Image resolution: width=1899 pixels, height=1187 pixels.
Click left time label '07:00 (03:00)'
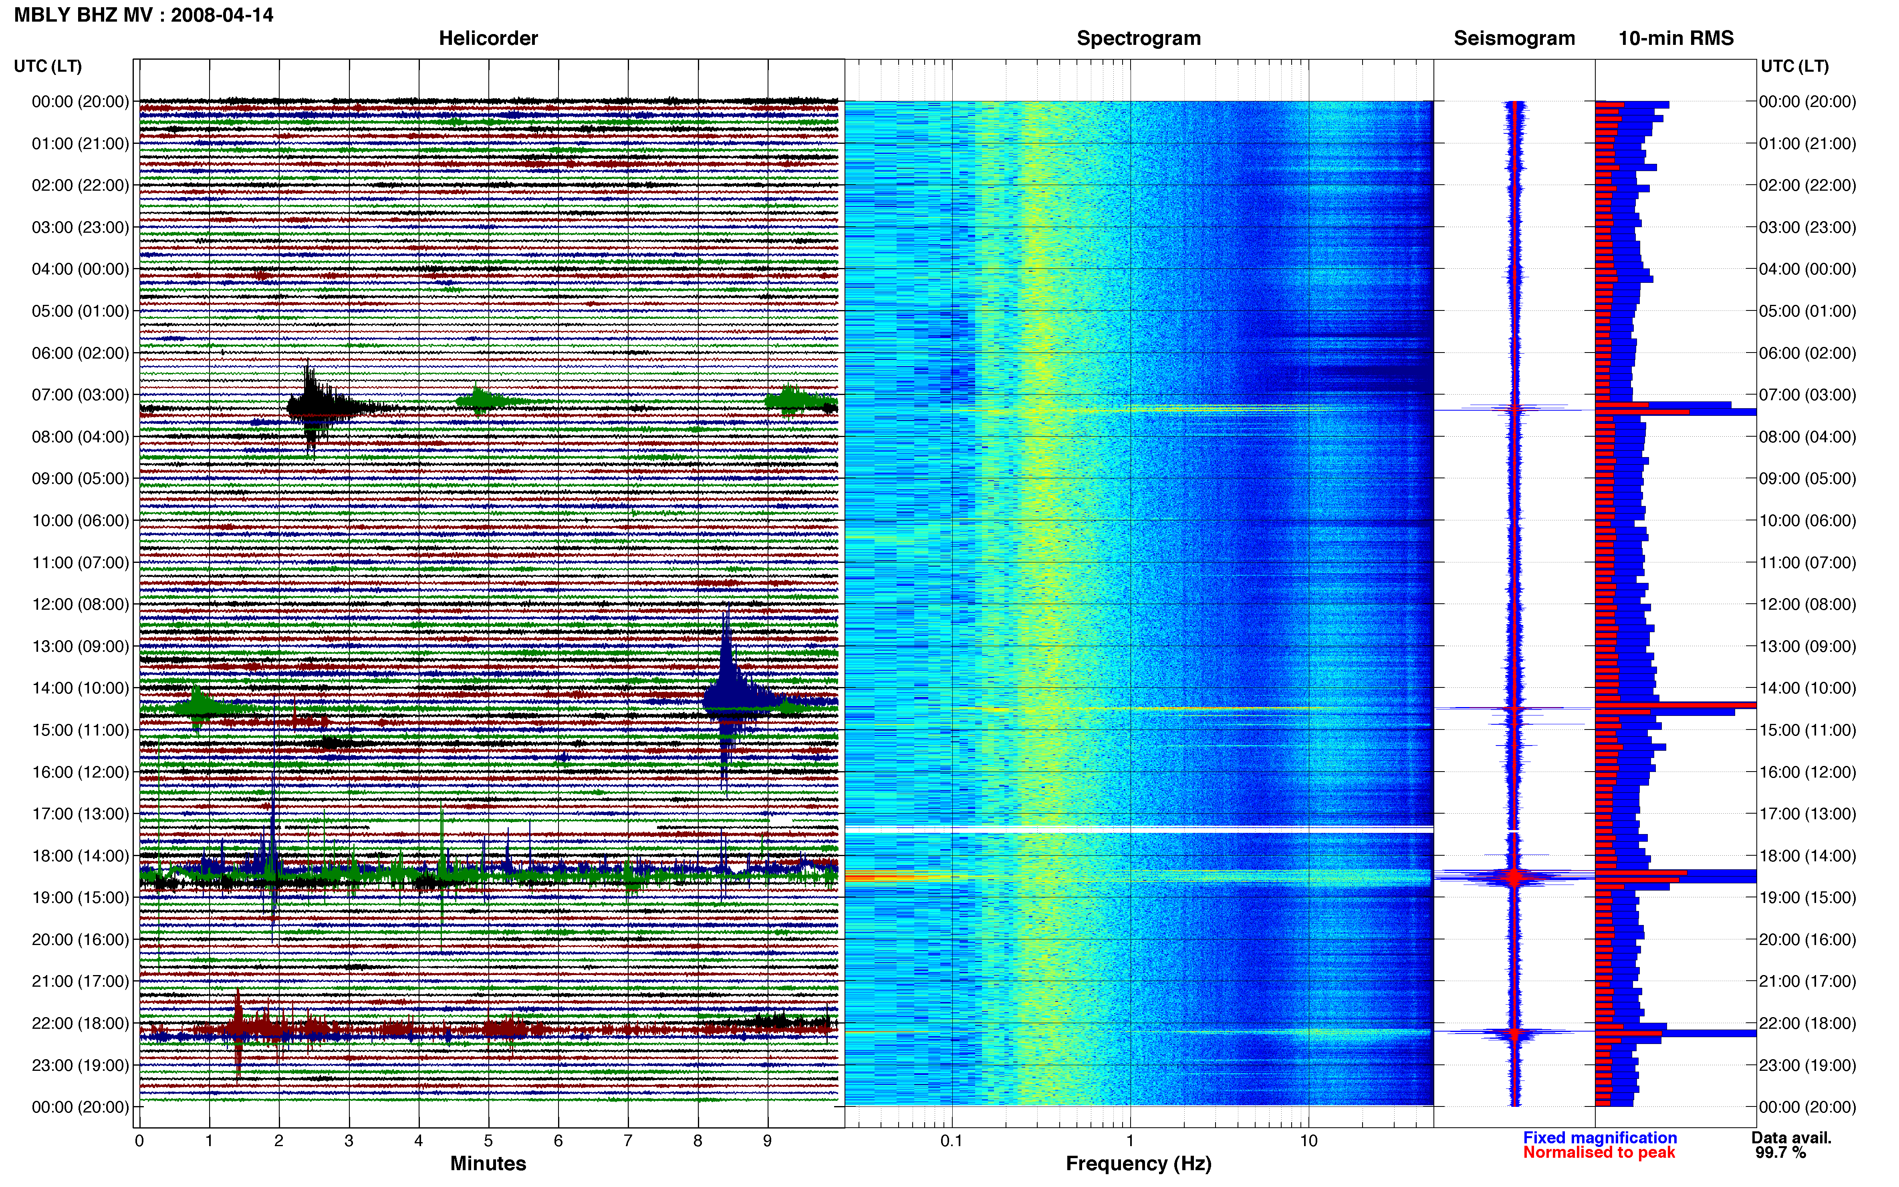(x=80, y=395)
